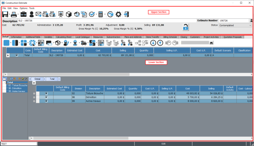Viewport: 254px width, 146px height.
Task: Collapse the Total tree node
Action: point(4,82)
